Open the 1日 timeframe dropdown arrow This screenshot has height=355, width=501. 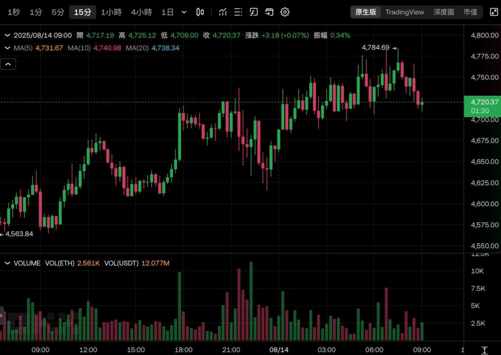tap(183, 12)
